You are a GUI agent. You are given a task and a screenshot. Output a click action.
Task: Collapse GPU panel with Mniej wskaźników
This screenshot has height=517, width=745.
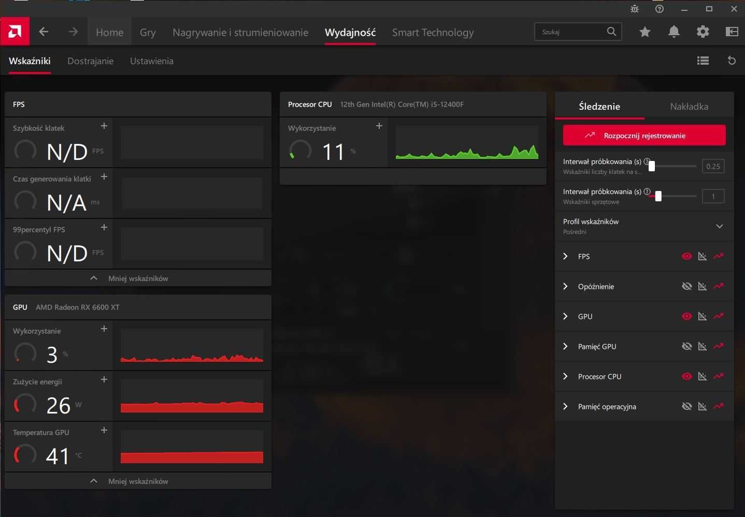pyautogui.click(x=138, y=481)
